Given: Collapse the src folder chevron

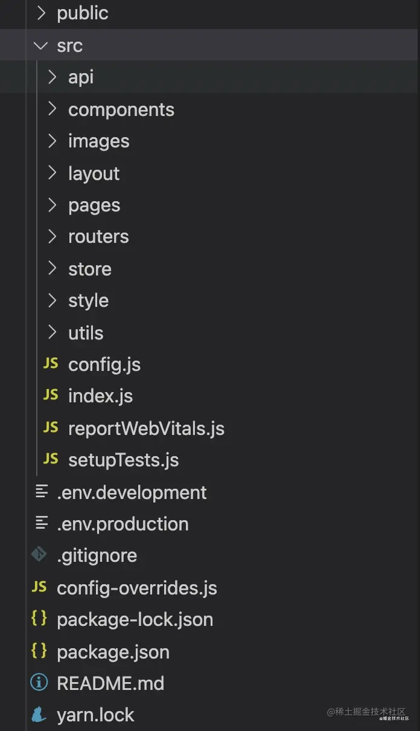Looking at the screenshot, I should [41, 45].
